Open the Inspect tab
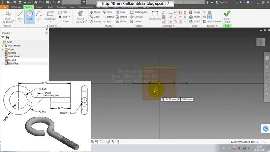 pos(40,7)
